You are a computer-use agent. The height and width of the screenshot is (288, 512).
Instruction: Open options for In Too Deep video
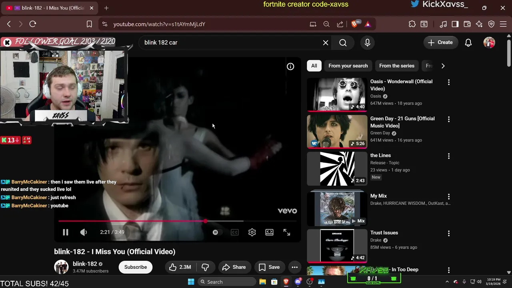(449, 270)
